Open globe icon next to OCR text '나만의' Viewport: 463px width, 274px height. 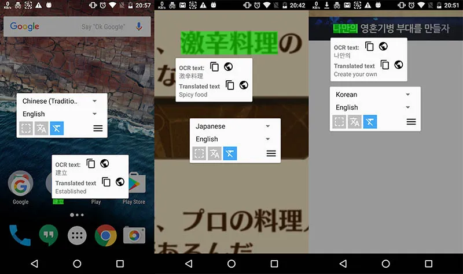coord(383,46)
